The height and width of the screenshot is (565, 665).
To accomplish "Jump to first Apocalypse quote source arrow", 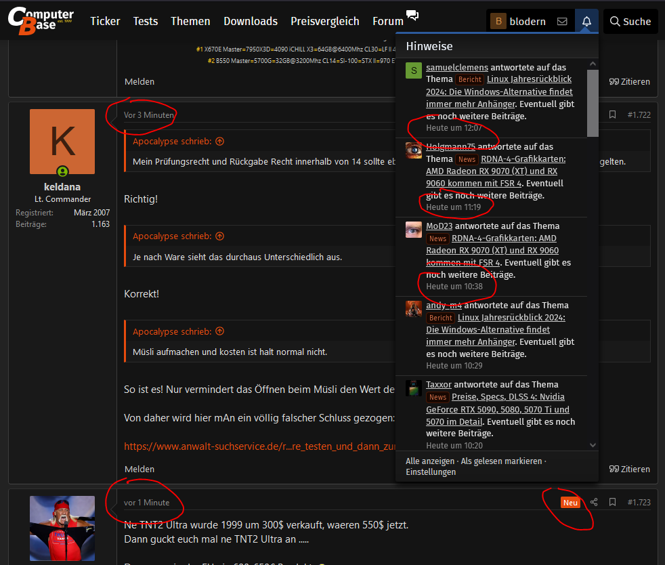I will 219,141.
